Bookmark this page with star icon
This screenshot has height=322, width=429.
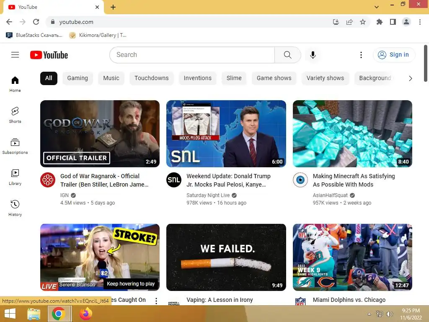click(363, 22)
